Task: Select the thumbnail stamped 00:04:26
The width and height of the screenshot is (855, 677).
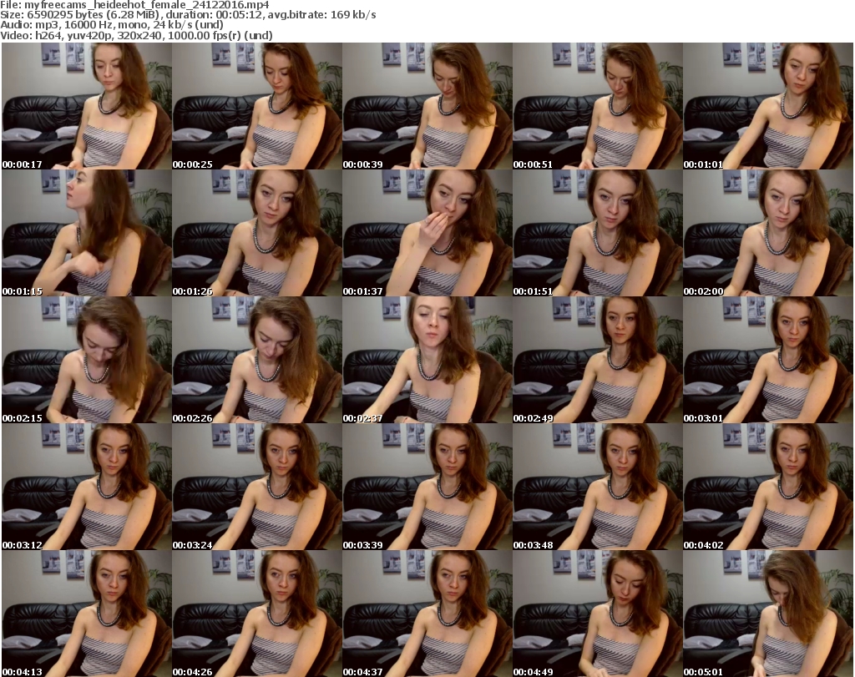Action: pos(257,614)
